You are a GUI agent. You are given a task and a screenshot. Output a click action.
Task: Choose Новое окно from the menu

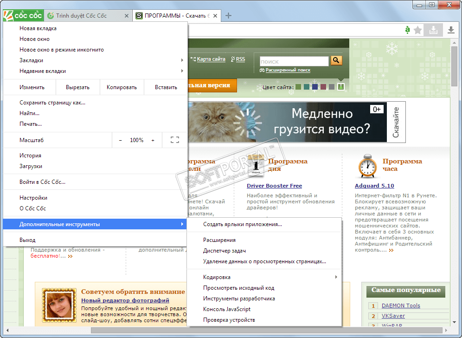[x=95, y=39]
